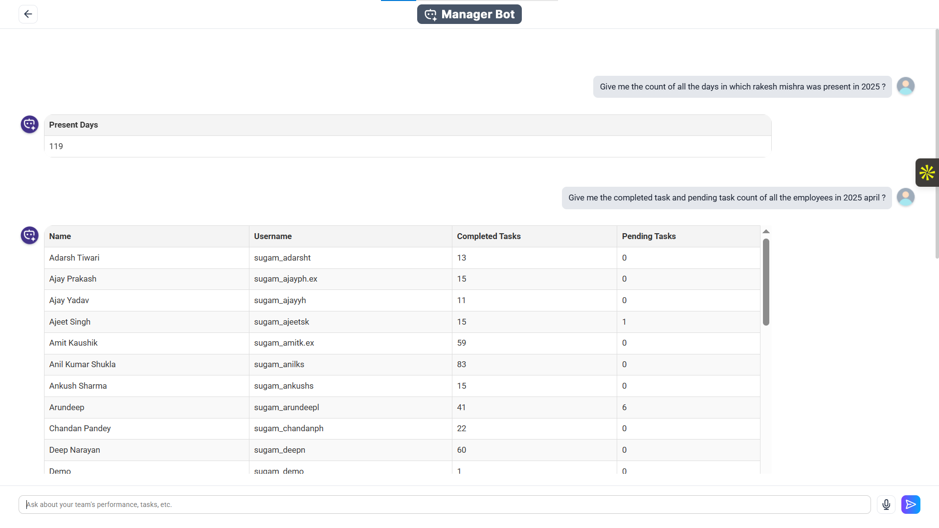
Task: Click the tasks table vertical scrollbar thumb
Action: point(766,282)
